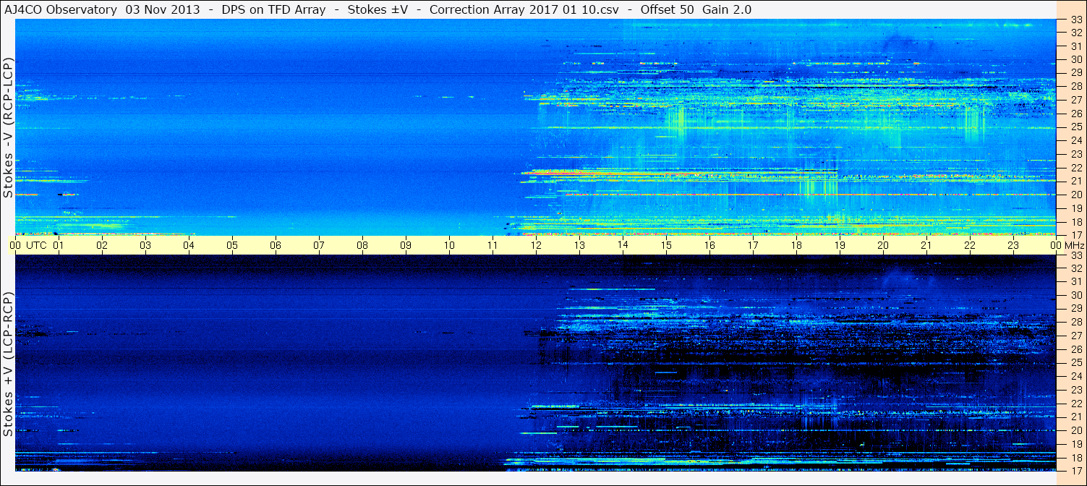This screenshot has height=486, width=1087.
Task: Select the 01 hour marker on the time axis
Action: click(x=59, y=245)
